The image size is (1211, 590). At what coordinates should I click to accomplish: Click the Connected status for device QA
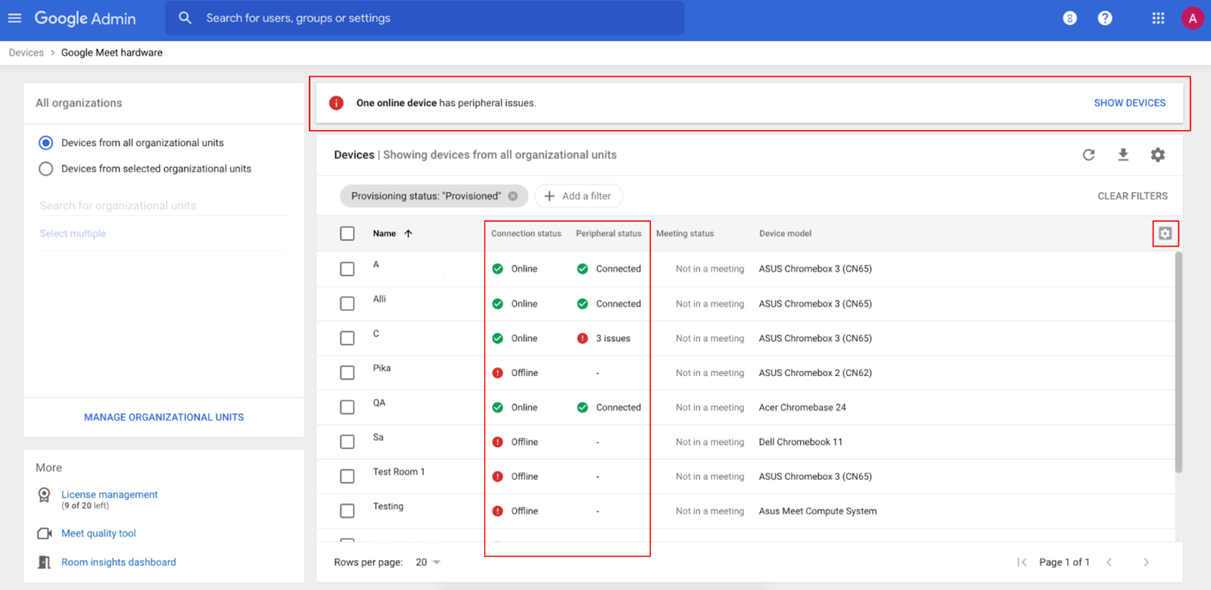click(609, 408)
